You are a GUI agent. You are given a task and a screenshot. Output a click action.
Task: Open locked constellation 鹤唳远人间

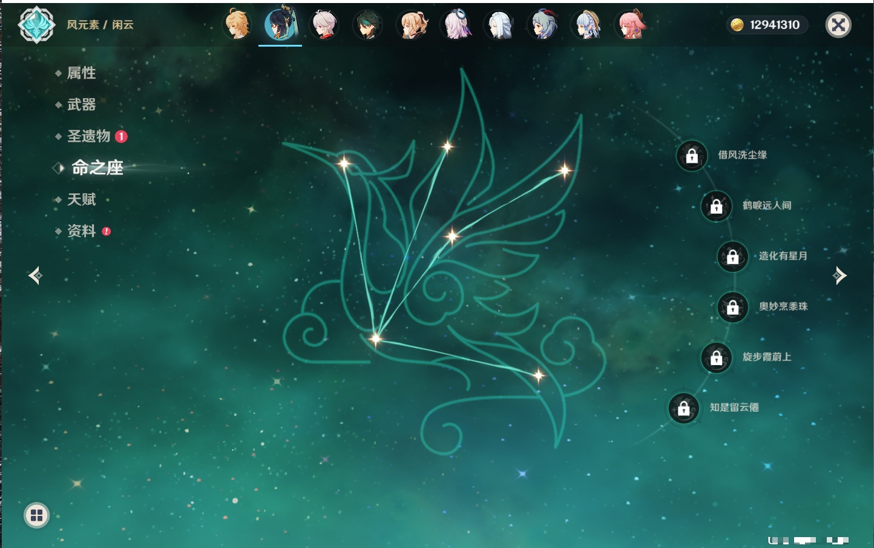[717, 206]
